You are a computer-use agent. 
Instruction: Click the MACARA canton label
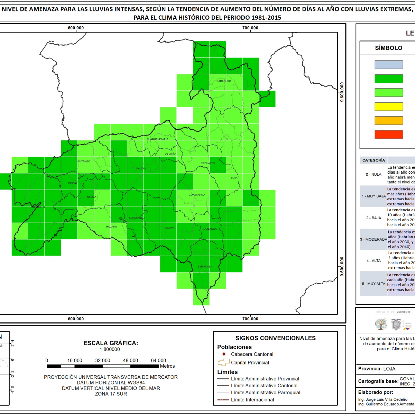tap(111, 227)
